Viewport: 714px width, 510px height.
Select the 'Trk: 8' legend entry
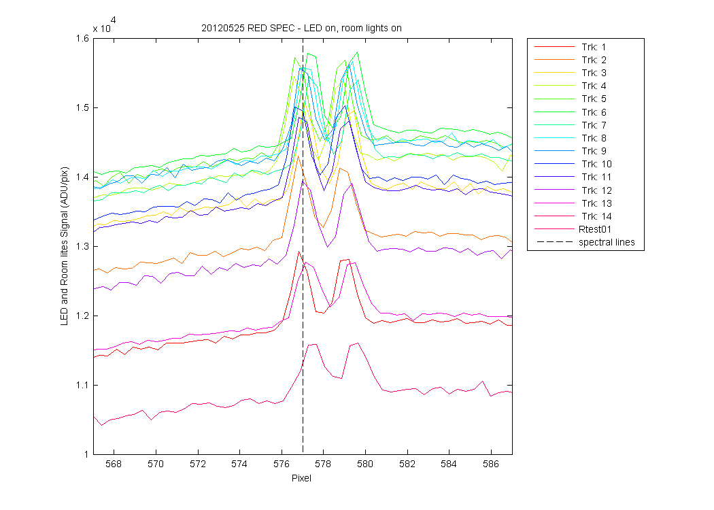[x=570, y=138]
